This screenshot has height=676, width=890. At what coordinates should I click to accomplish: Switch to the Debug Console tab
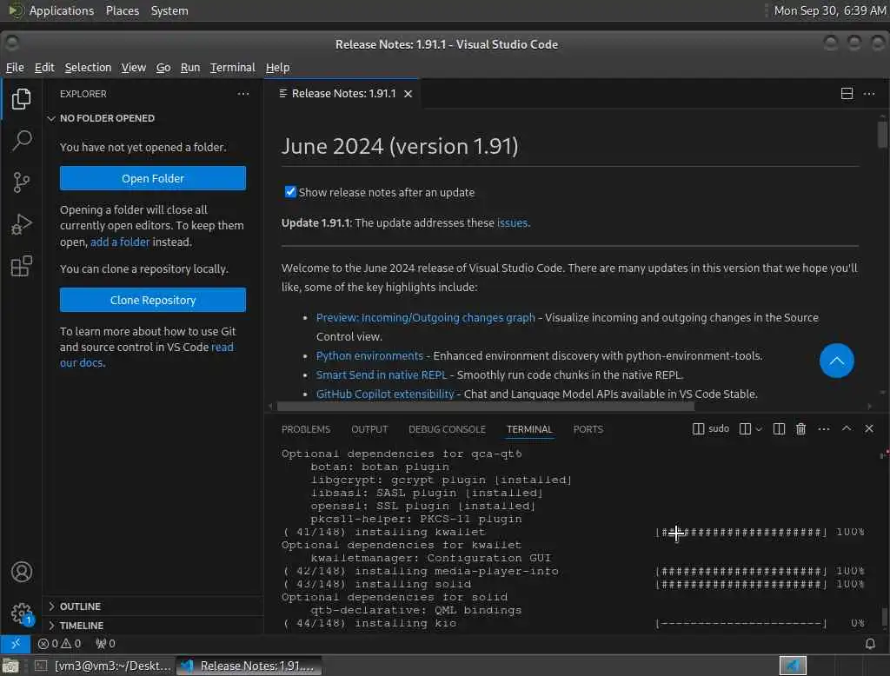tap(448, 429)
